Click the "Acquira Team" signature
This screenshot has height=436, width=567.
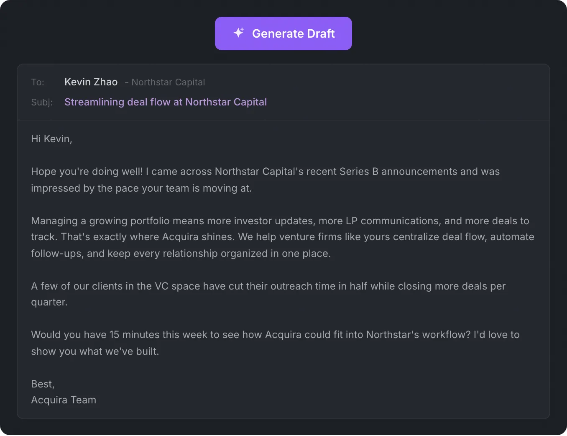pyautogui.click(x=64, y=400)
